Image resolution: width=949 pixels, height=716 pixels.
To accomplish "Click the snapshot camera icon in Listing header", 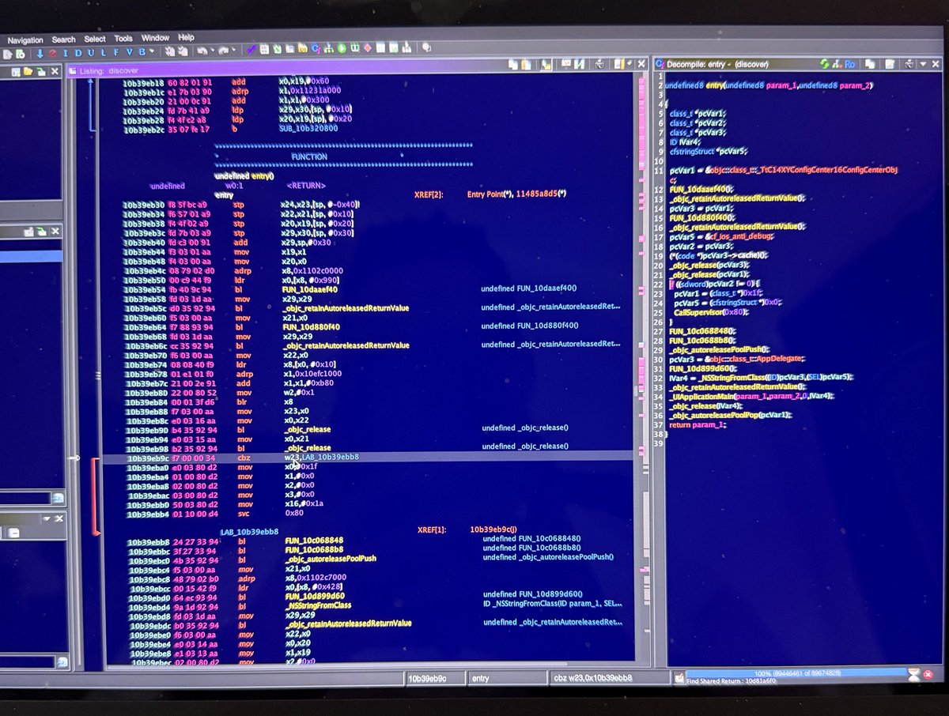I will coord(599,64).
